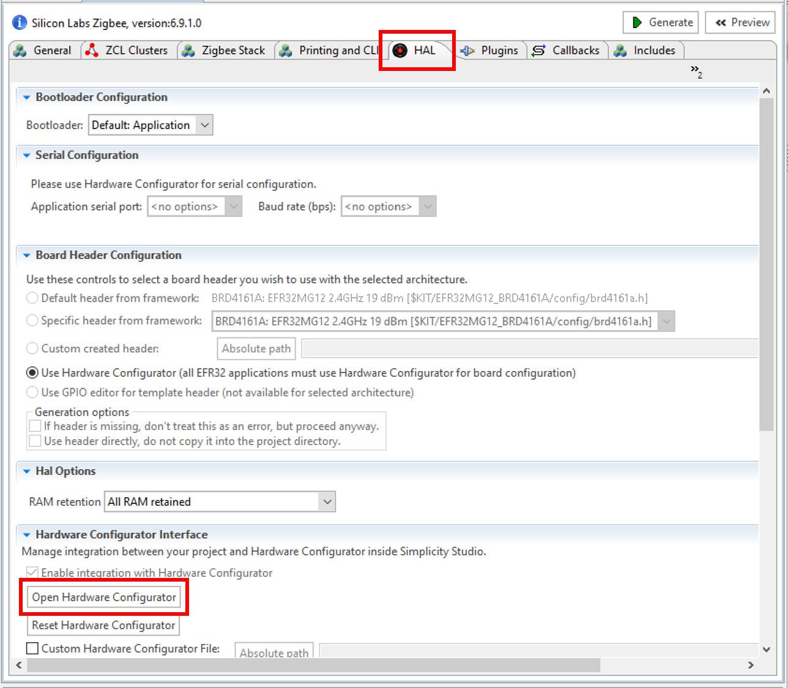Click the ZCL Clusters tab icon
The width and height of the screenshot is (788, 688).
92,50
